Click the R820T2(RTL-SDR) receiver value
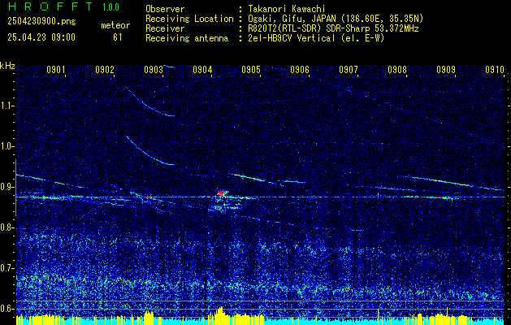Image resolution: width=511 pixels, height=325 pixels. (x=333, y=28)
